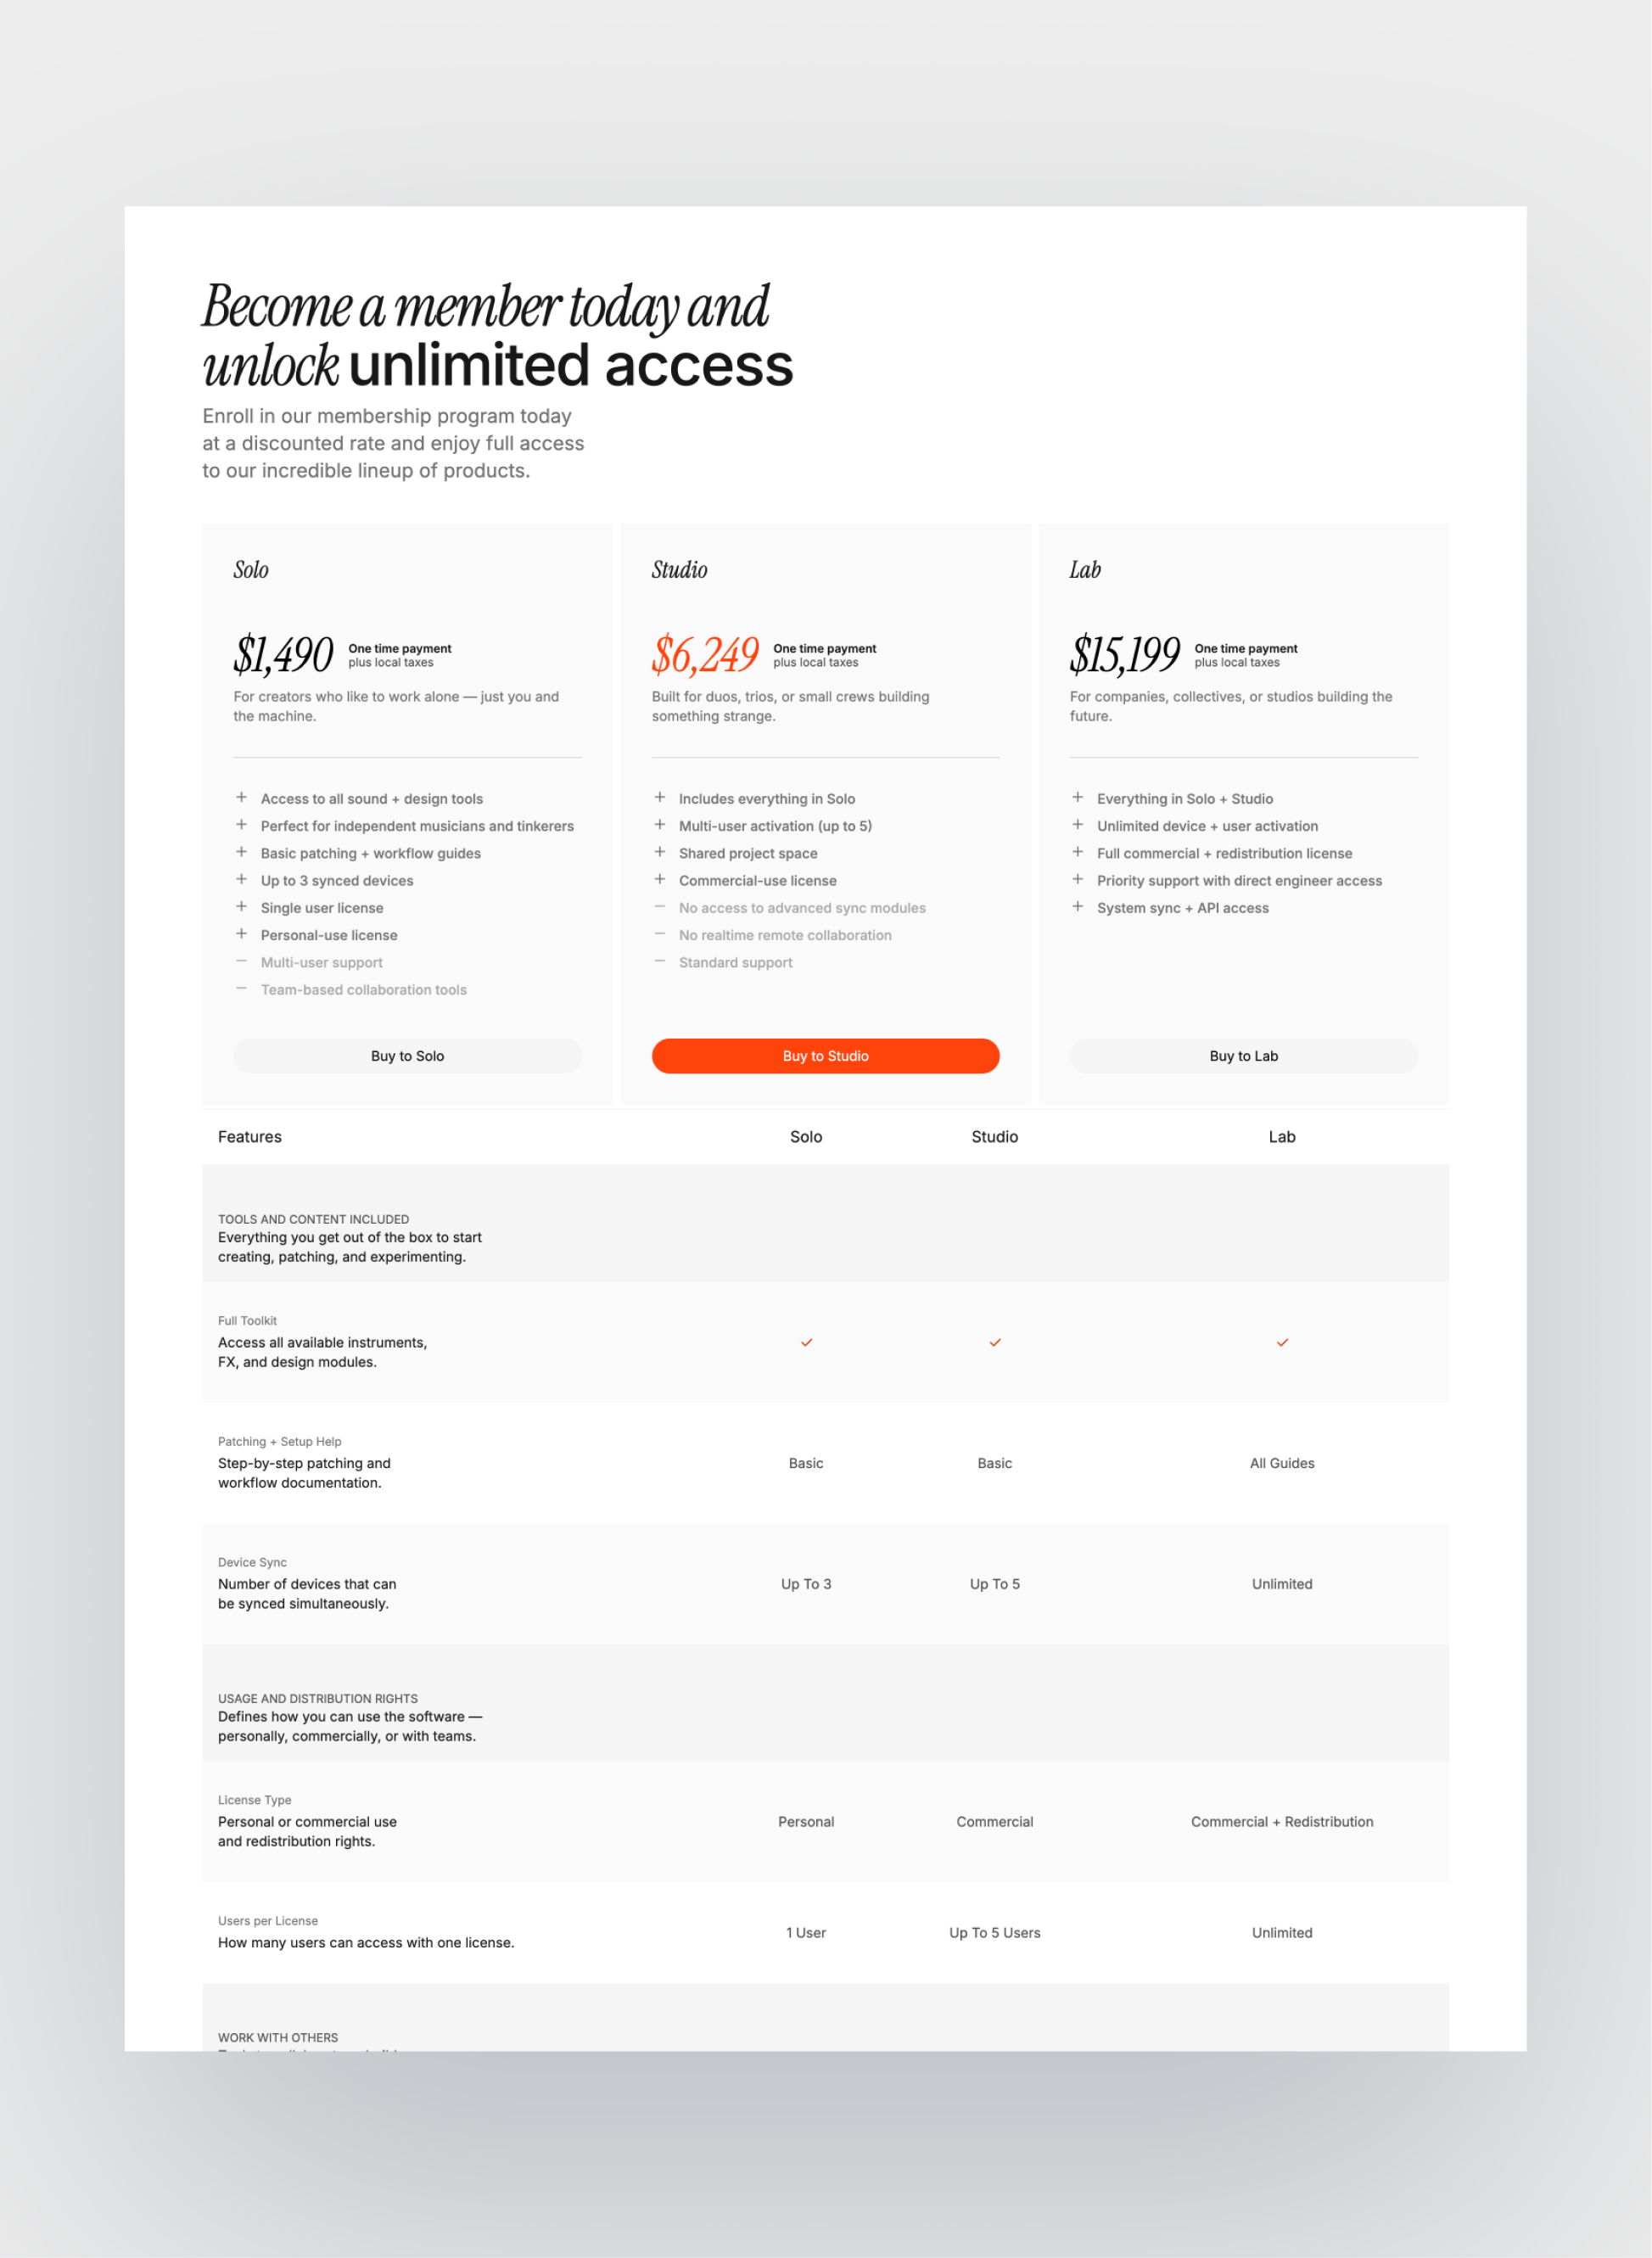This screenshot has height=2258, width=1652.
Task: Select the Lab column header in the Features table
Action: 1282,1136
